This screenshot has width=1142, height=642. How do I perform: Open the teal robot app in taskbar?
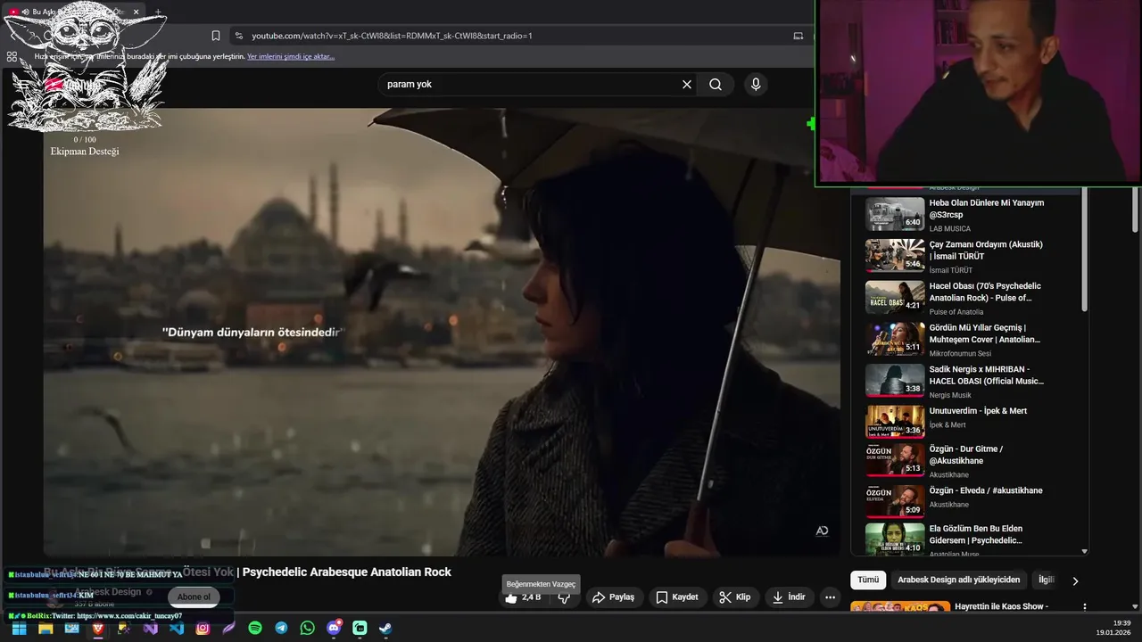coord(360,629)
